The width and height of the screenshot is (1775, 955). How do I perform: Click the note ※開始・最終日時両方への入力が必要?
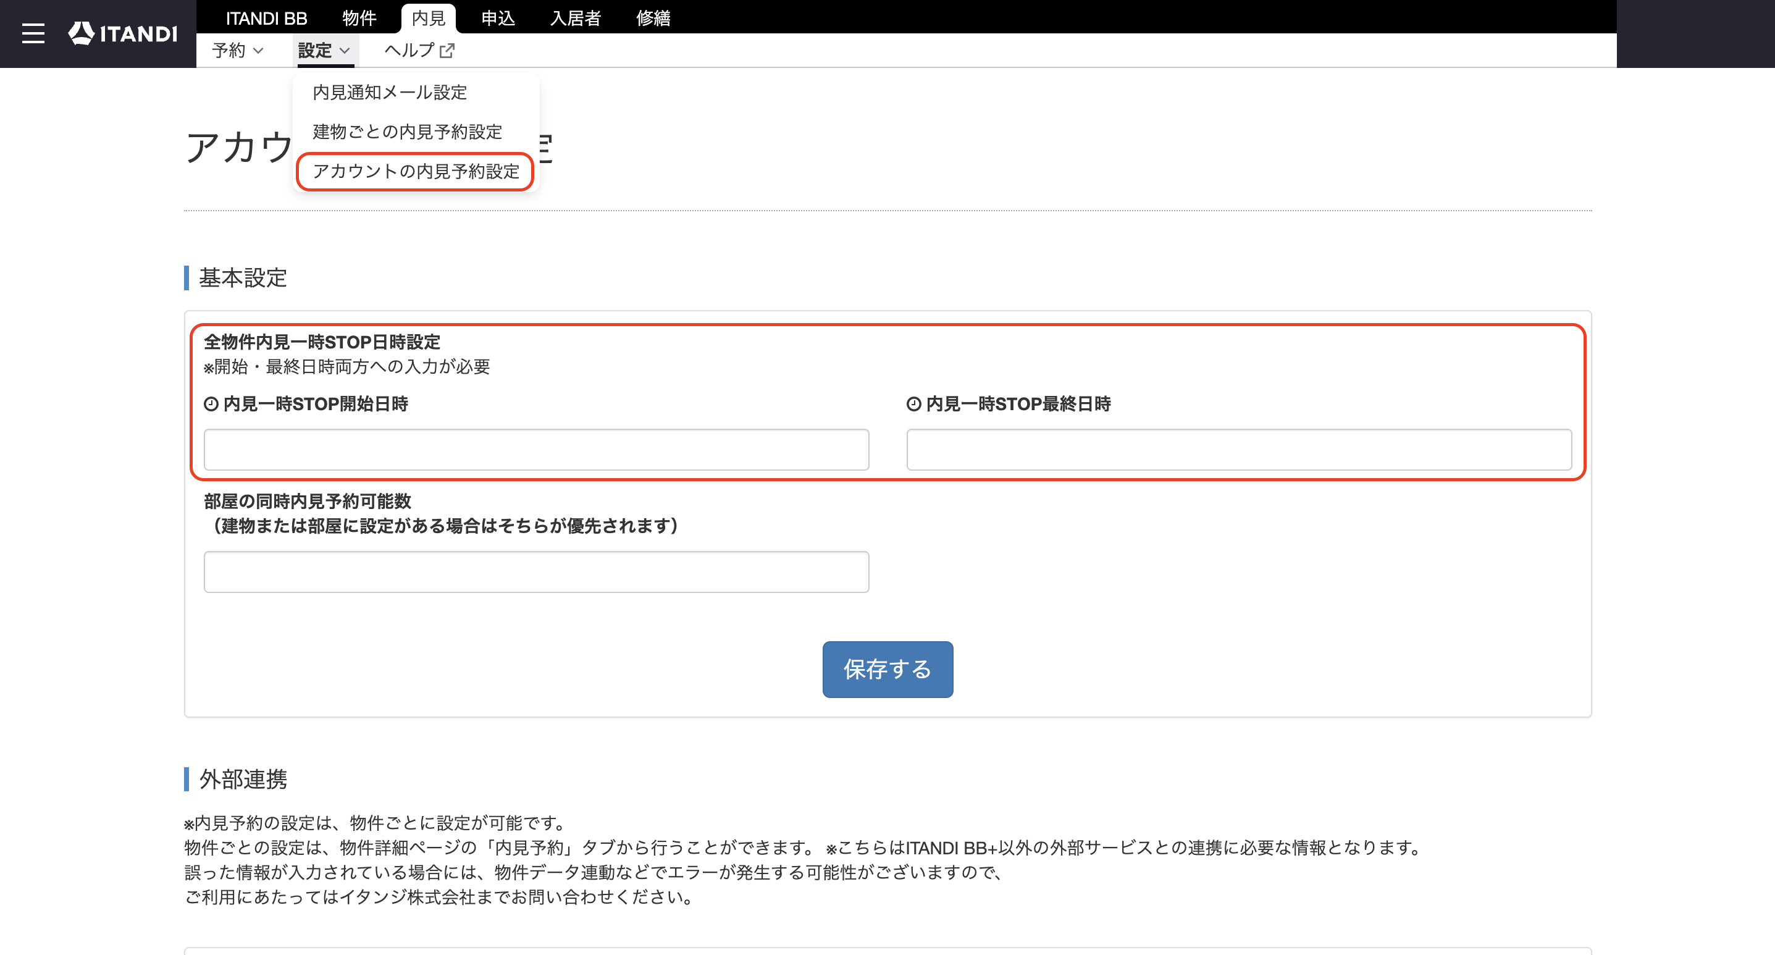click(346, 366)
